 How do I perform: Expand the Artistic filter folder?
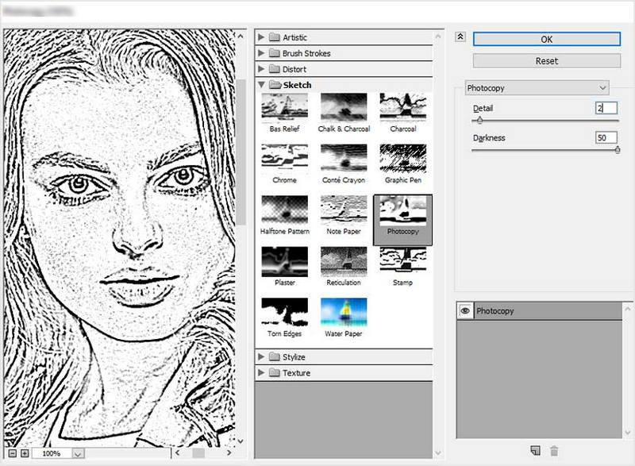(261, 37)
